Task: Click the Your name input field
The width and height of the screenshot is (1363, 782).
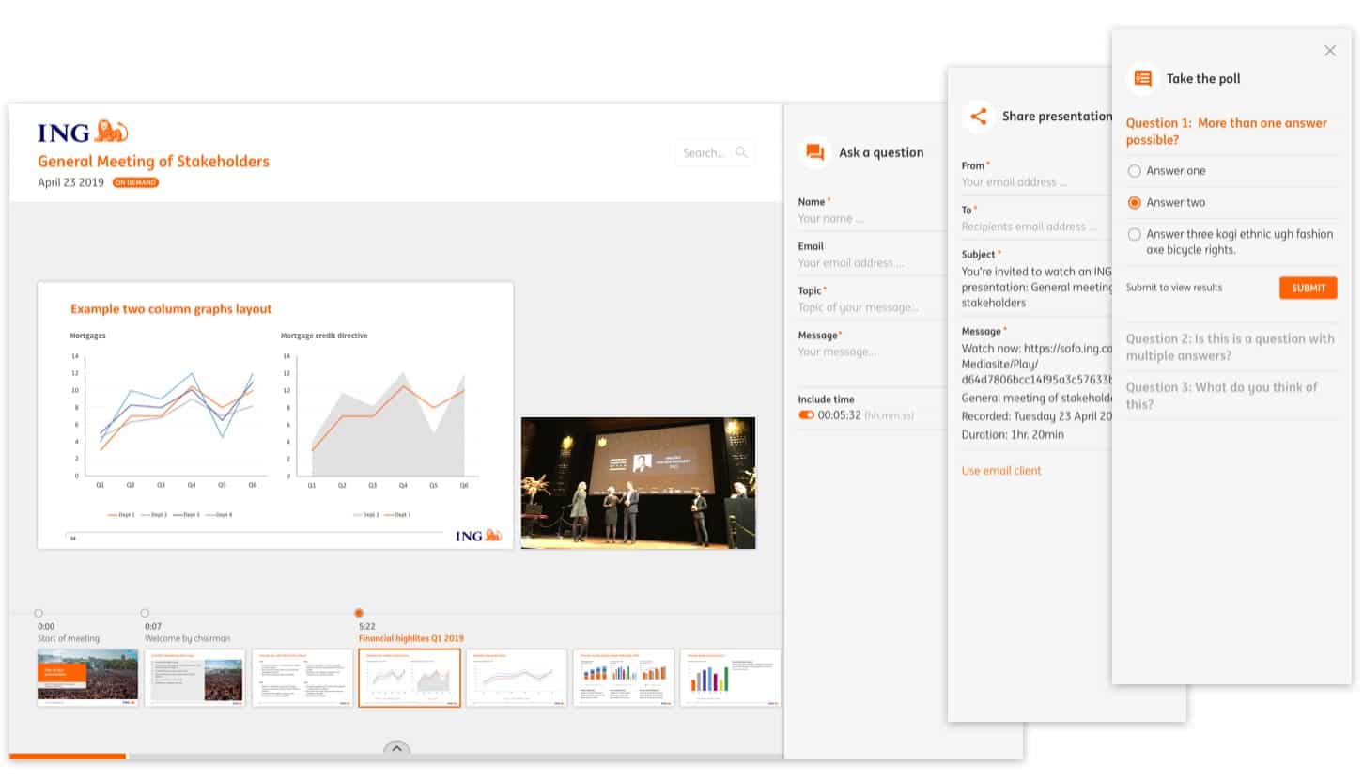Action: coord(869,219)
